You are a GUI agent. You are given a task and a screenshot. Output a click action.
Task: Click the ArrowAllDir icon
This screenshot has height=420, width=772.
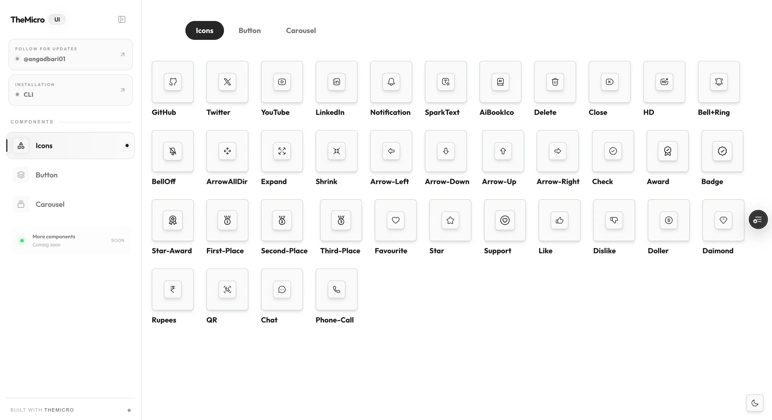(227, 151)
